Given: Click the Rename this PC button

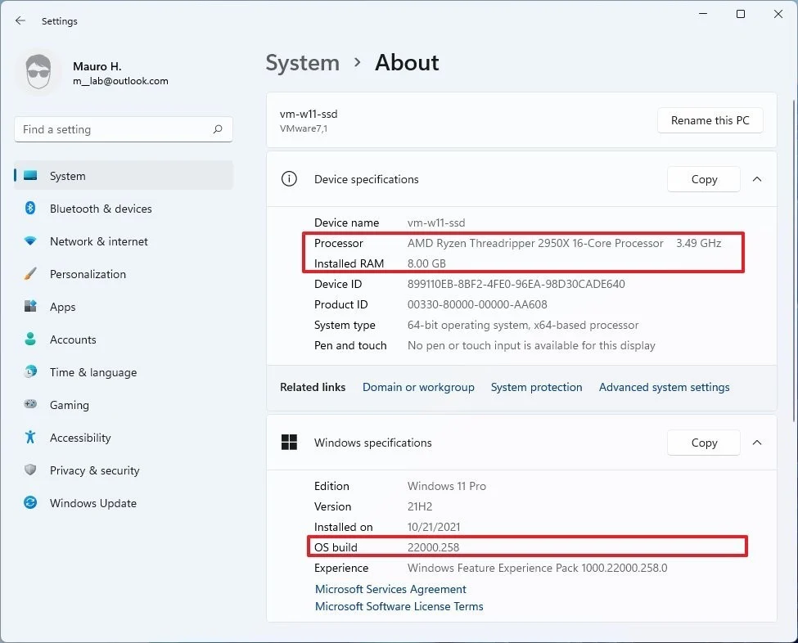Looking at the screenshot, I should [710, 120].
